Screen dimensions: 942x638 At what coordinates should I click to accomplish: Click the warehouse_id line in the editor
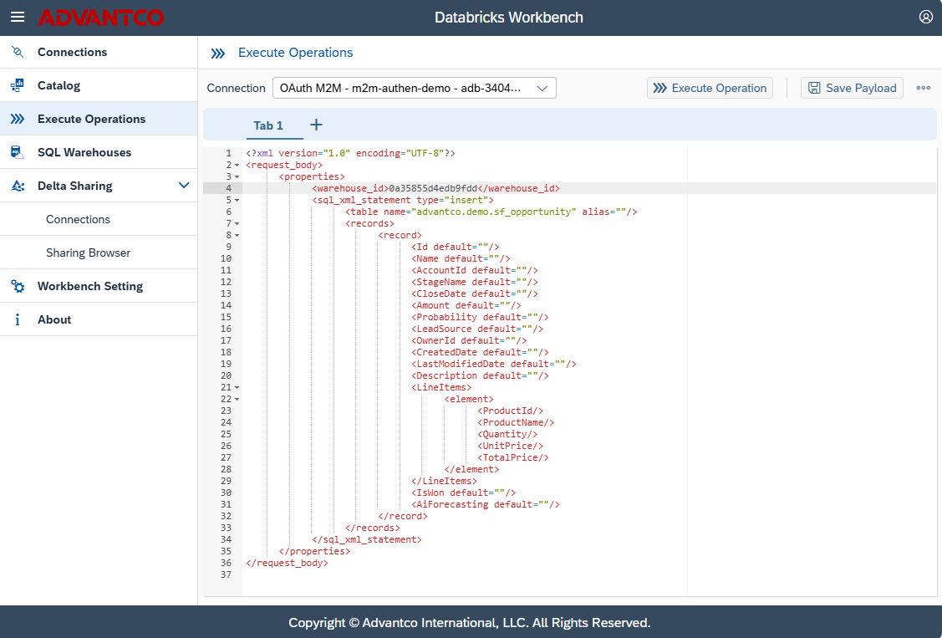[x=435, y=189]
